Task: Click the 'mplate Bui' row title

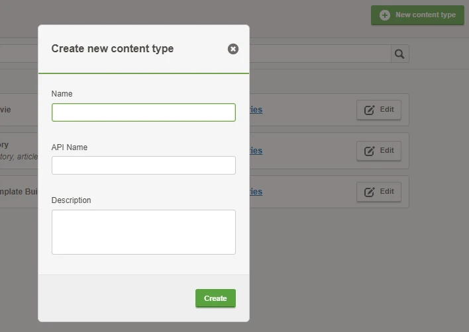Action: coord(19,192)
